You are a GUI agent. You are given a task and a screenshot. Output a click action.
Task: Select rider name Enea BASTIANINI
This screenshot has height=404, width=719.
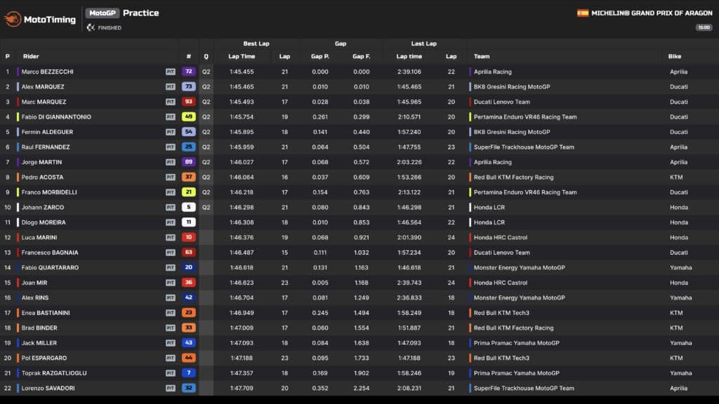tap(46, 313)
